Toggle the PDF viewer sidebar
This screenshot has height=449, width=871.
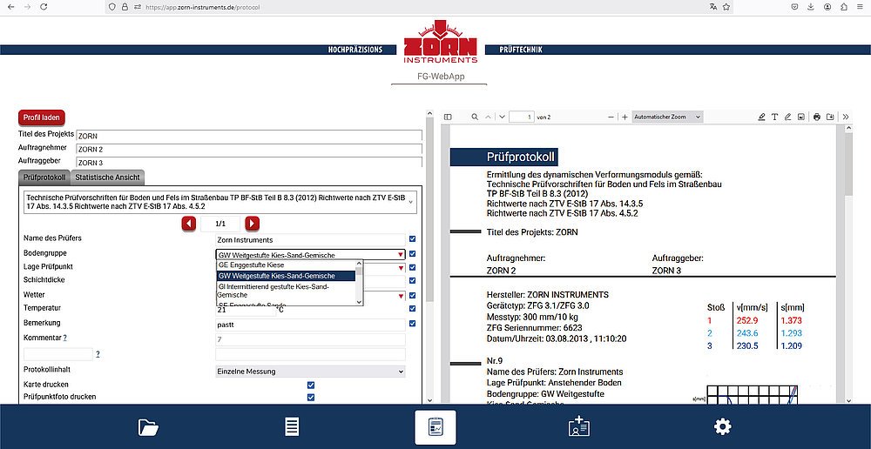point(449,117)
